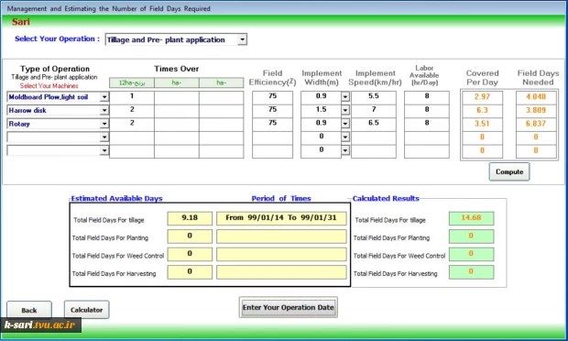Expand the Harrow disk machine dropdown
Viewport: 568px width, 341px height.
coord(104,111)
